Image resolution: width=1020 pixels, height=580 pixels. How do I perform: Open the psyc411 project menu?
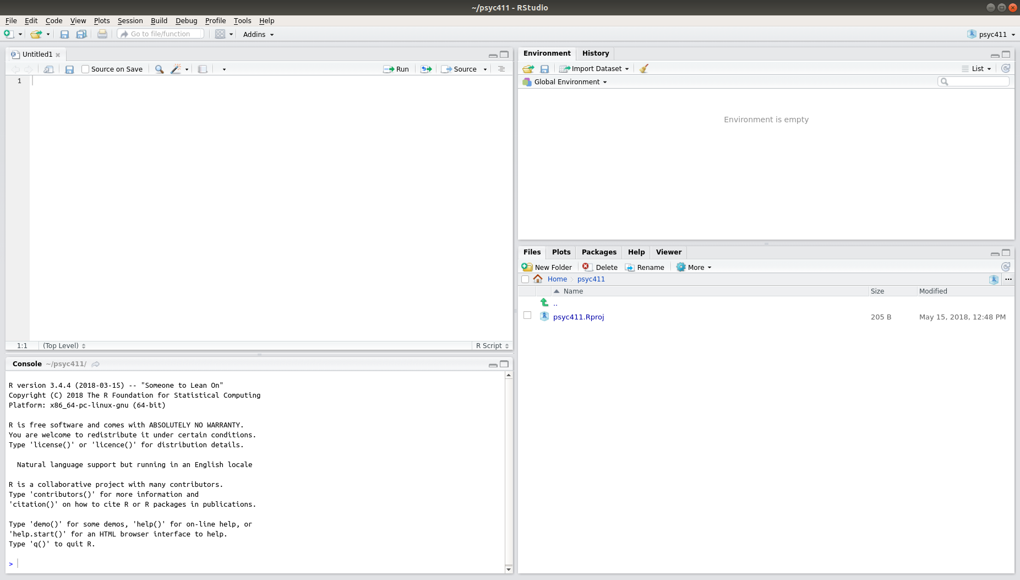pos(991,34)
